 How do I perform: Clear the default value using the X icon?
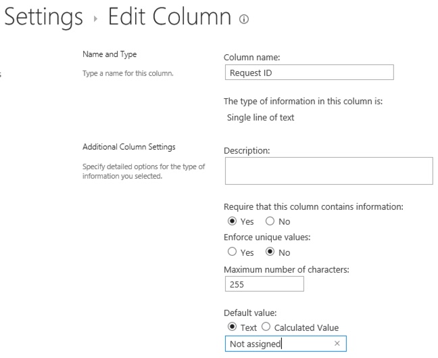tap(337, 344)
